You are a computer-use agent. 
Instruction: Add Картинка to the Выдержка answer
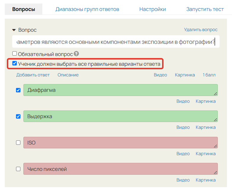click(206, 127)
